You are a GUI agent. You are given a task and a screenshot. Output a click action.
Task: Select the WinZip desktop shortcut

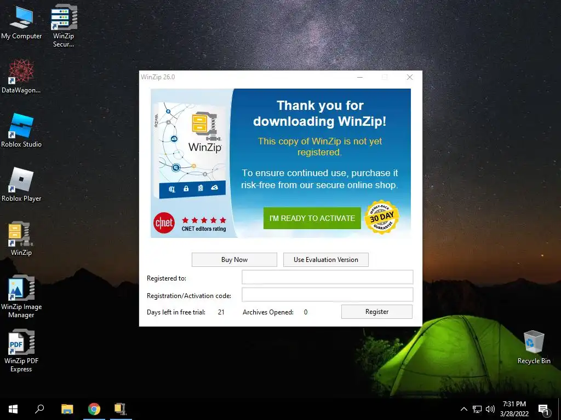(x=21, y=238)
